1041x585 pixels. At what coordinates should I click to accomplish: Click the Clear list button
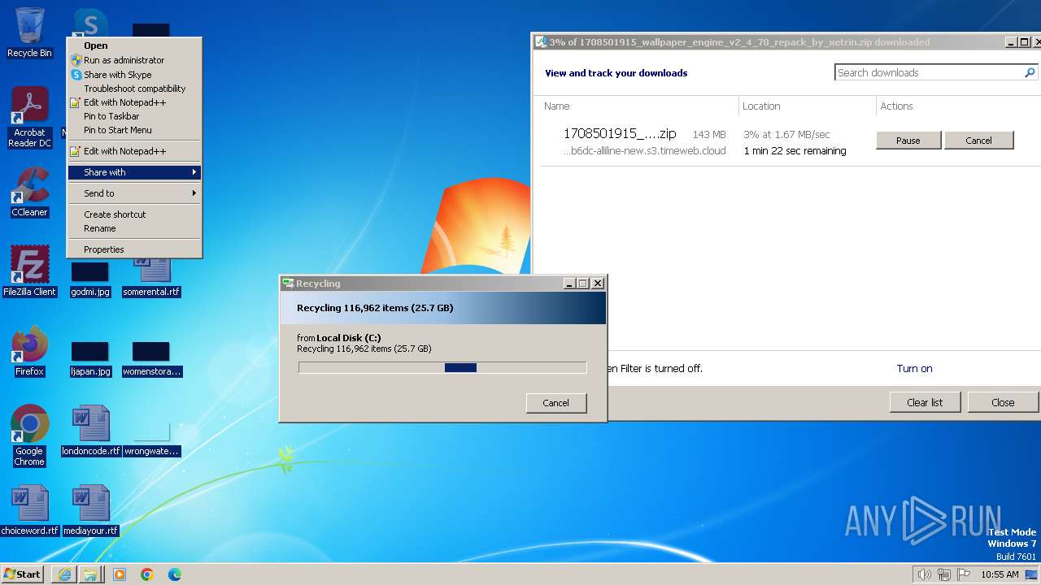[925, 402]
